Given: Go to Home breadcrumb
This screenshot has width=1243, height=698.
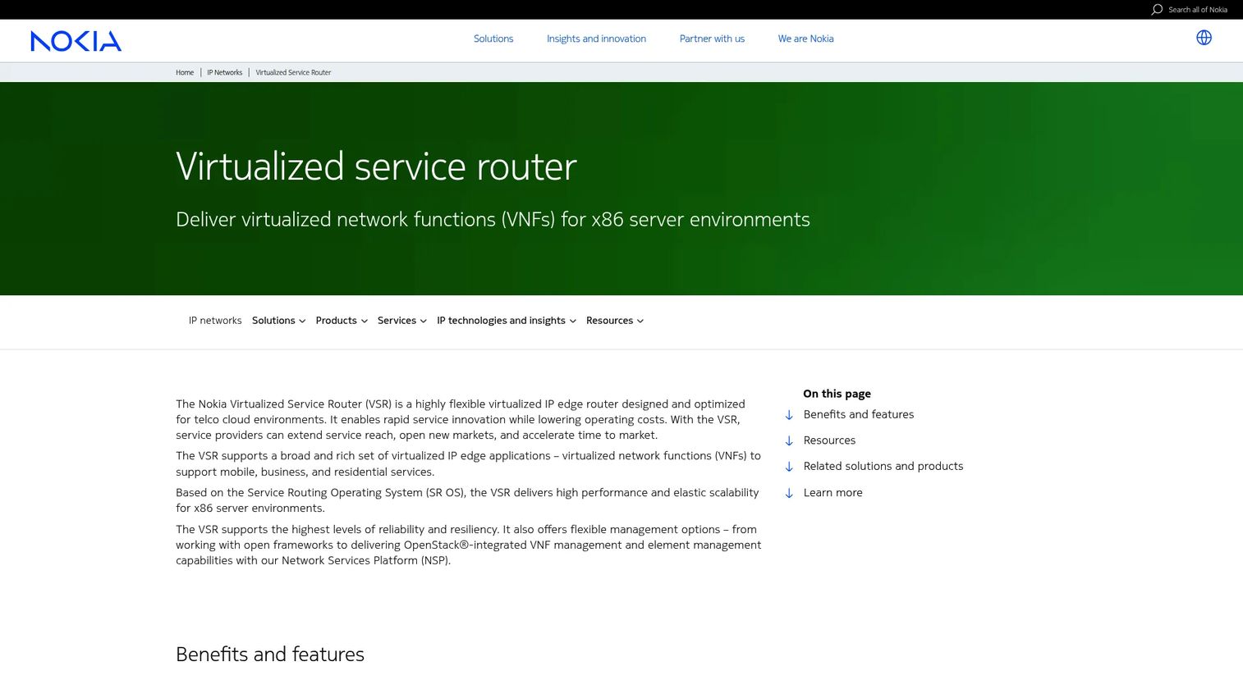Looking at the screenshot, I should click(x=185, y=72).
